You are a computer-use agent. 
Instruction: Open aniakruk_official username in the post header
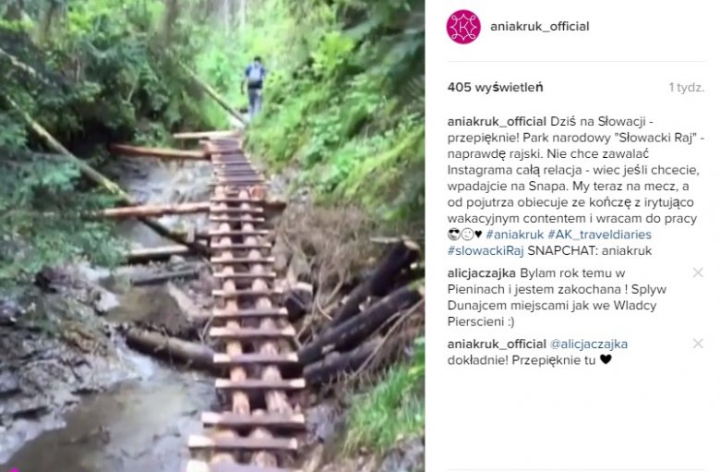540,26
